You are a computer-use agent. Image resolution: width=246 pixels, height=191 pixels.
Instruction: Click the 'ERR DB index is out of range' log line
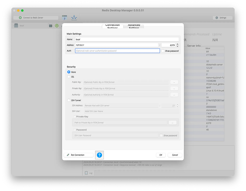[123, 165]
